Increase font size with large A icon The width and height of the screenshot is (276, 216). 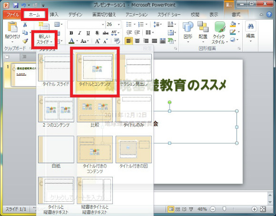[x=98, y=41]
